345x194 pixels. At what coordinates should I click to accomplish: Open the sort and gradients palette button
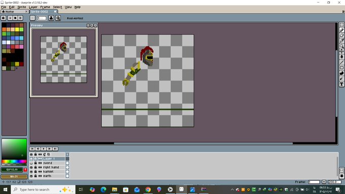[10, 18]
